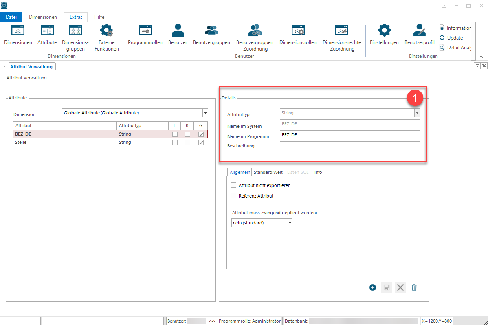The image size is (488, 325).
Task: Sort by Attributtyp column header
Action: click(x=142, y=125)
